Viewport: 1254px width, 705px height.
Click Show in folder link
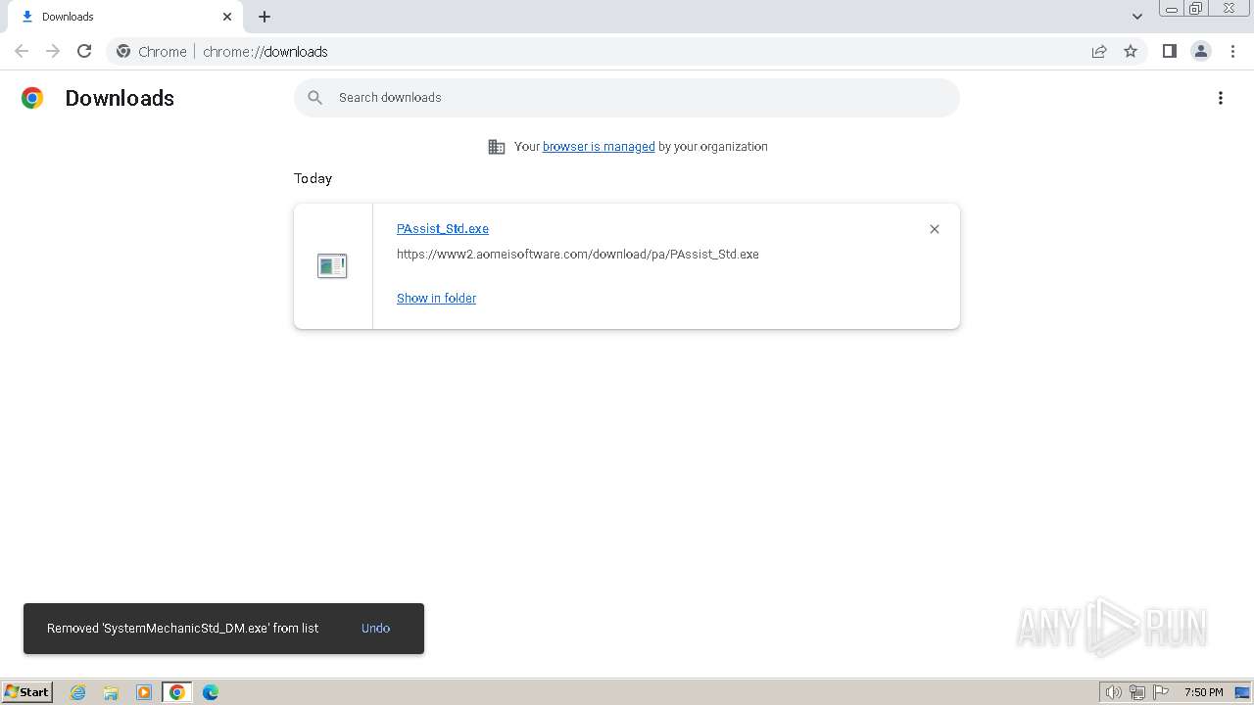point(436,298)
